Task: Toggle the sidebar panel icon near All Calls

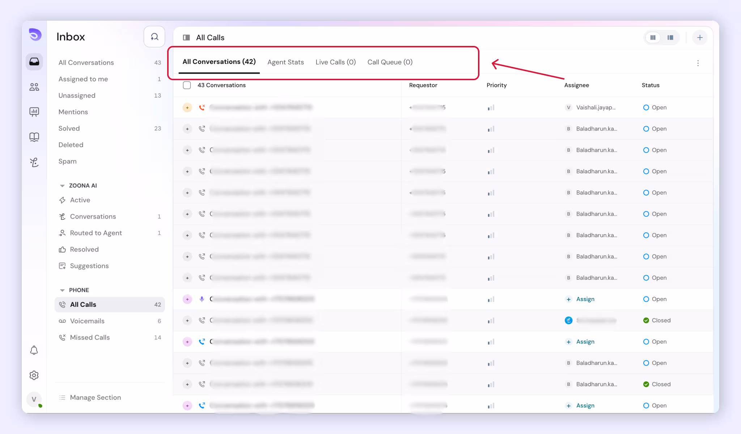Action: [x=186, y=38]
